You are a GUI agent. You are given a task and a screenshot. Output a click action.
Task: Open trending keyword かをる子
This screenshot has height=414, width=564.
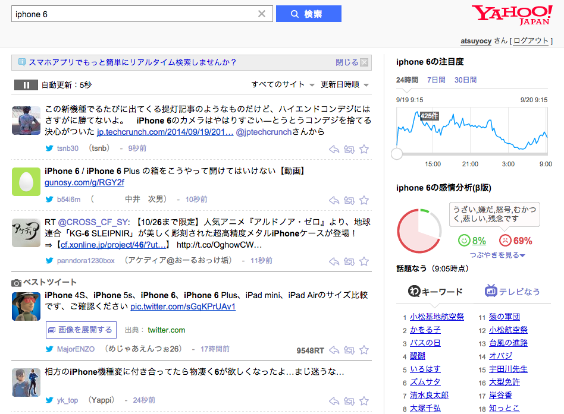click(x=425, y=330)
